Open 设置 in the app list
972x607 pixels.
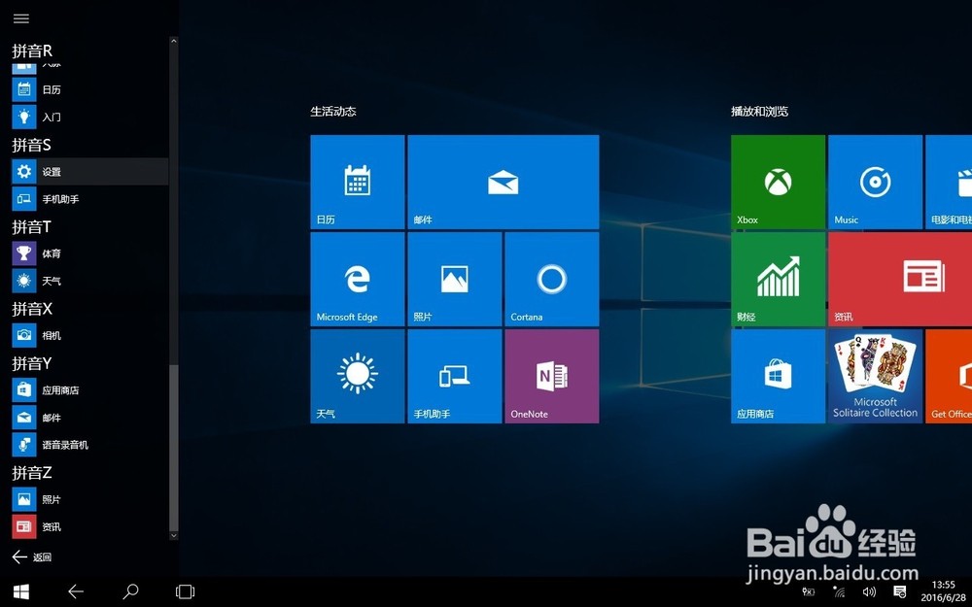(x=89, y=172)
